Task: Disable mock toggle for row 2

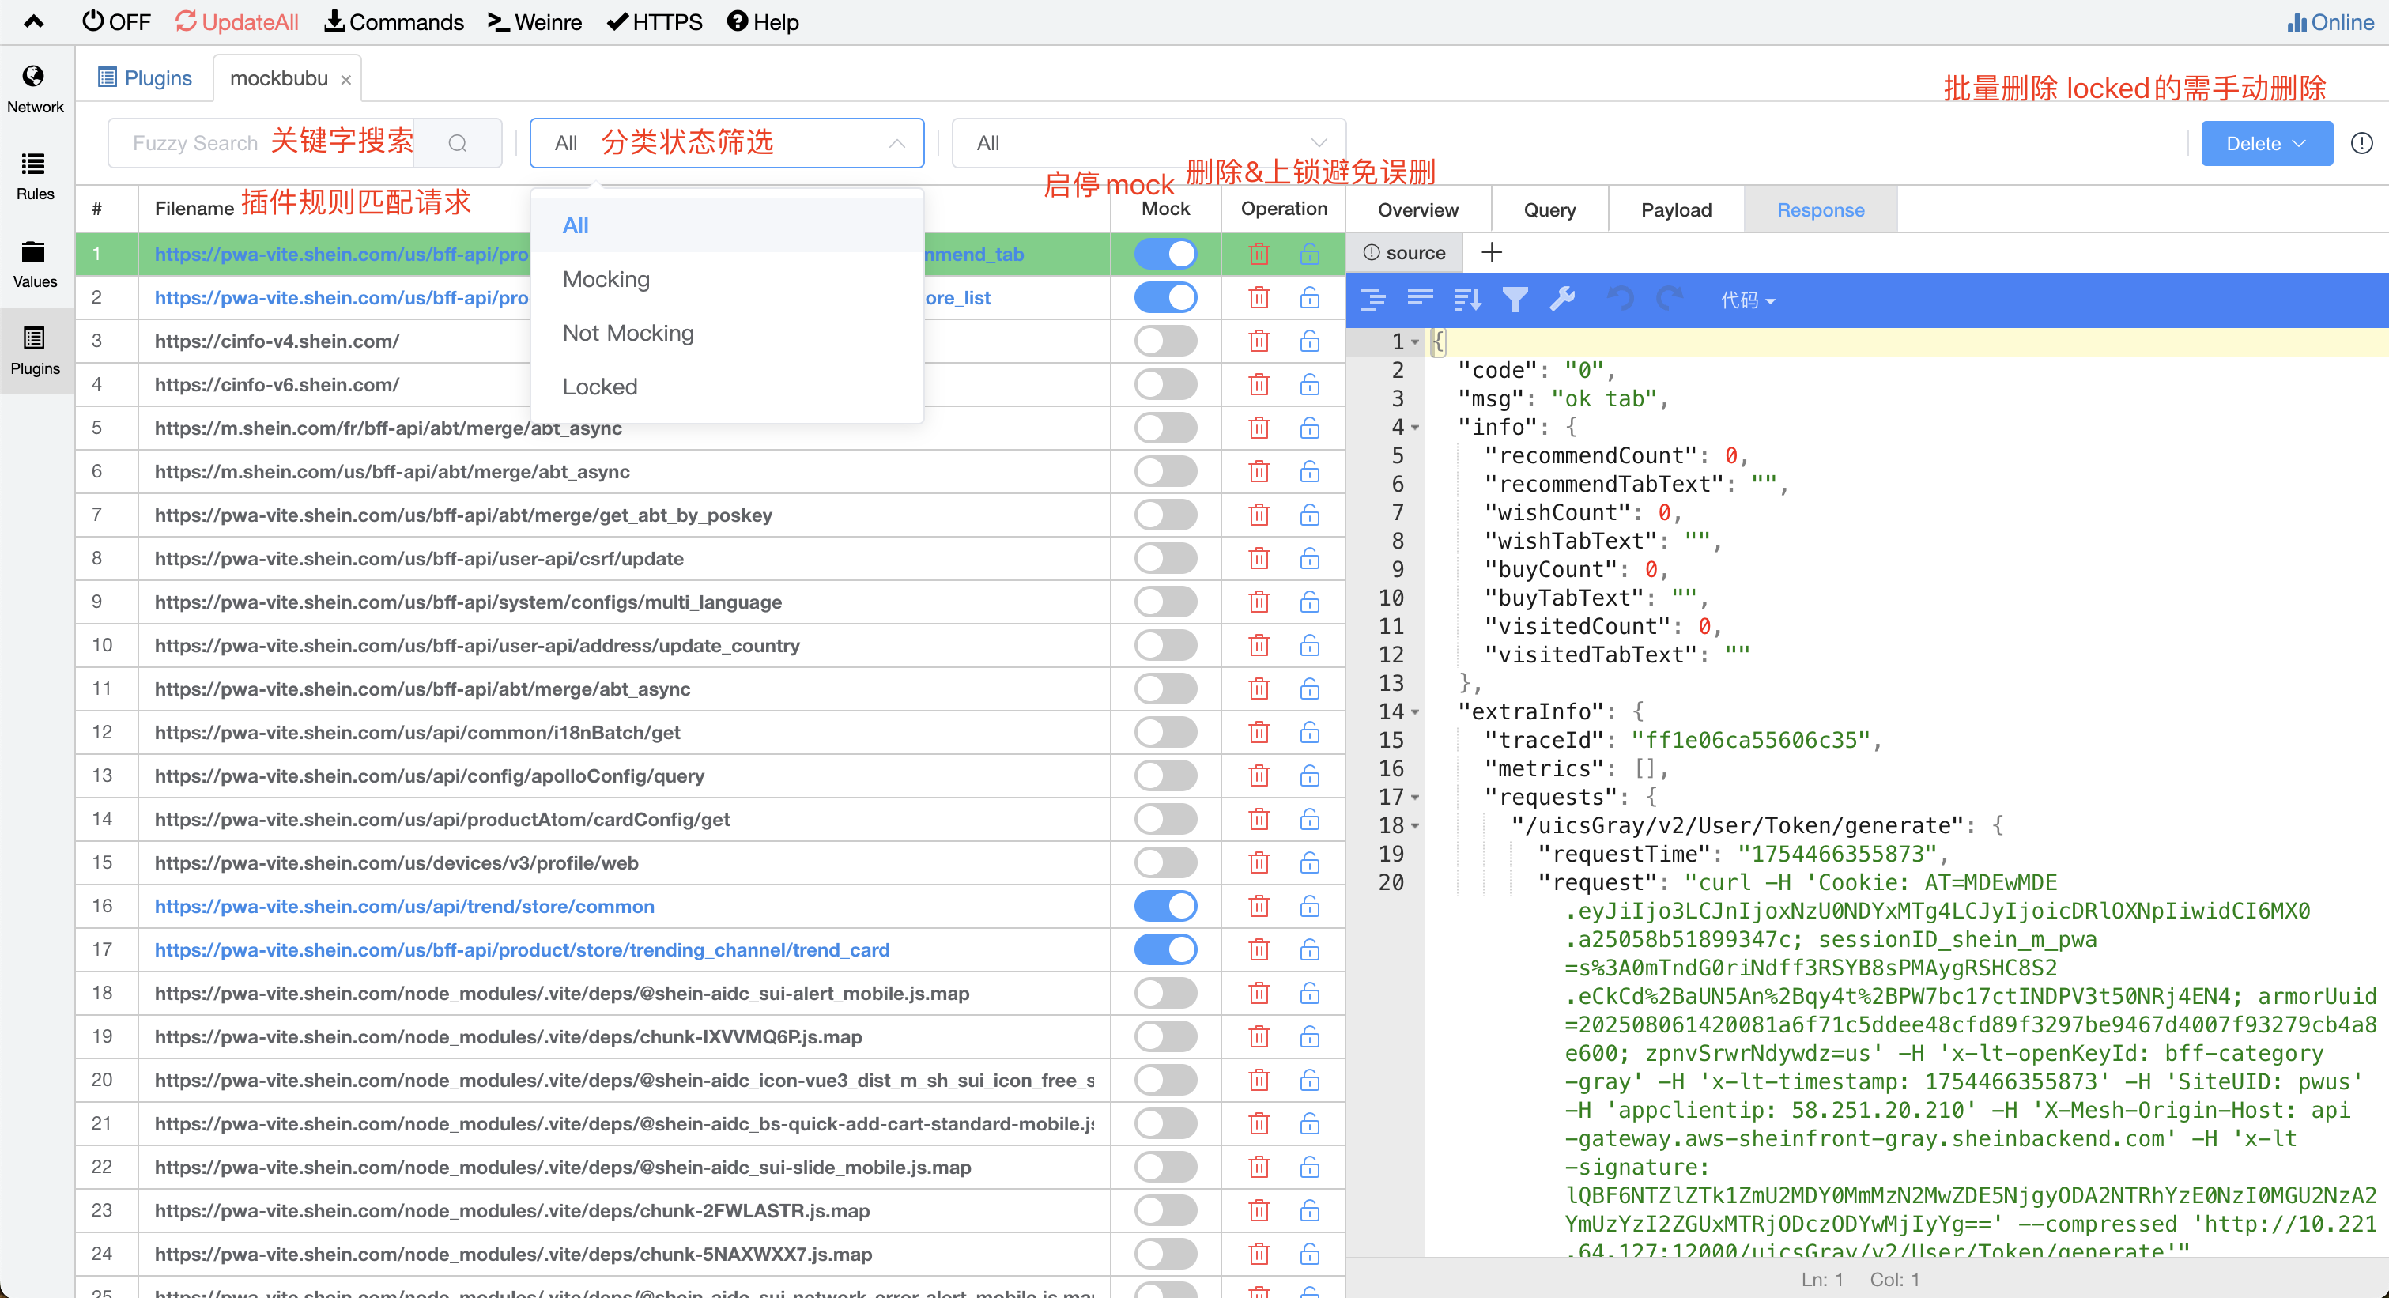Action: [x=1164, y=297]
